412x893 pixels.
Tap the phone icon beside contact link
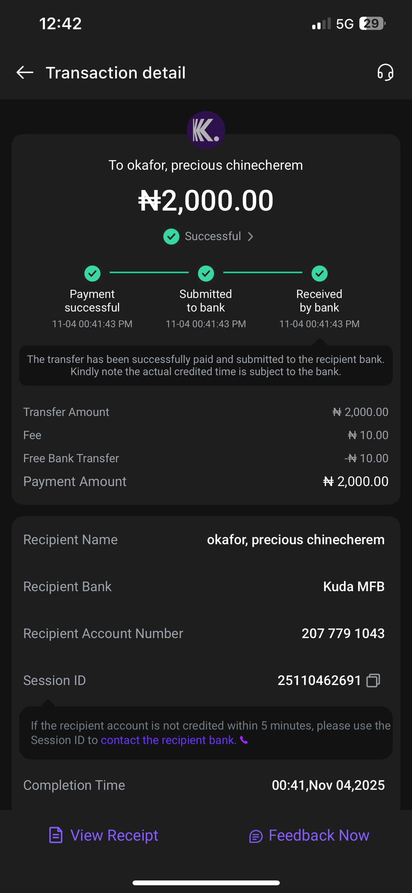click(244, 740)
